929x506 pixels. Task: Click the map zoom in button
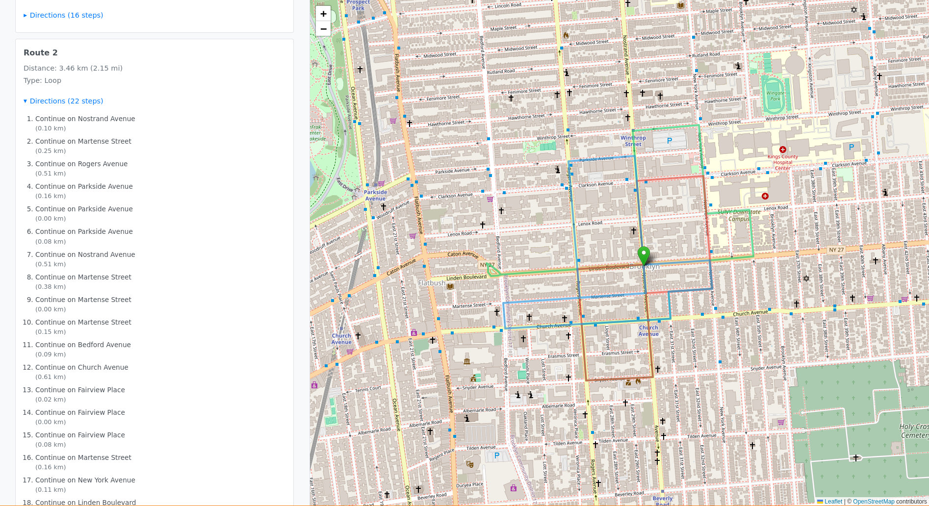(323, 14)
